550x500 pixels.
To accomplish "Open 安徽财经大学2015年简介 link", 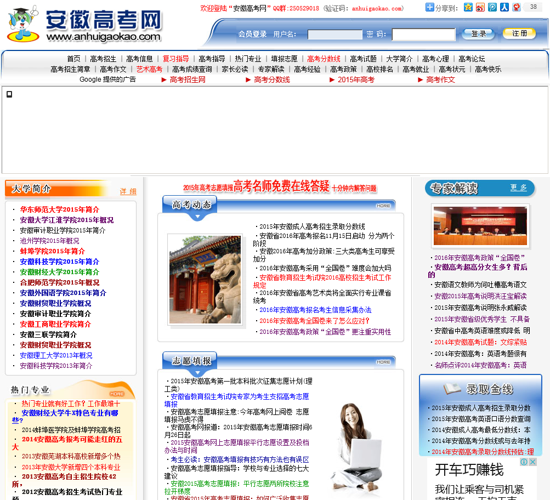I will [x=60, y=272].
